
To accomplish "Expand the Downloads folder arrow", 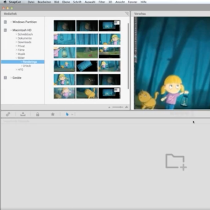I will (x=16, y=42).
